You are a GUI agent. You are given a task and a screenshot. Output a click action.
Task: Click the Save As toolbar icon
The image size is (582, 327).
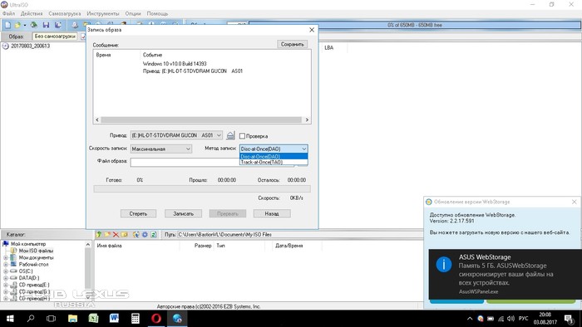[58, 25]
